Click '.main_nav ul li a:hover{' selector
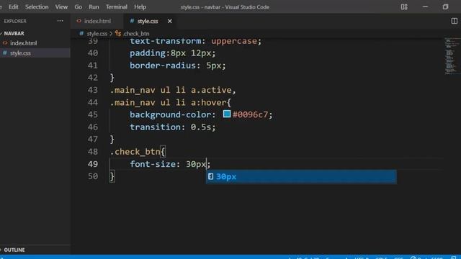The width and height of the screenshot is (461, 259). click(171, 102)
